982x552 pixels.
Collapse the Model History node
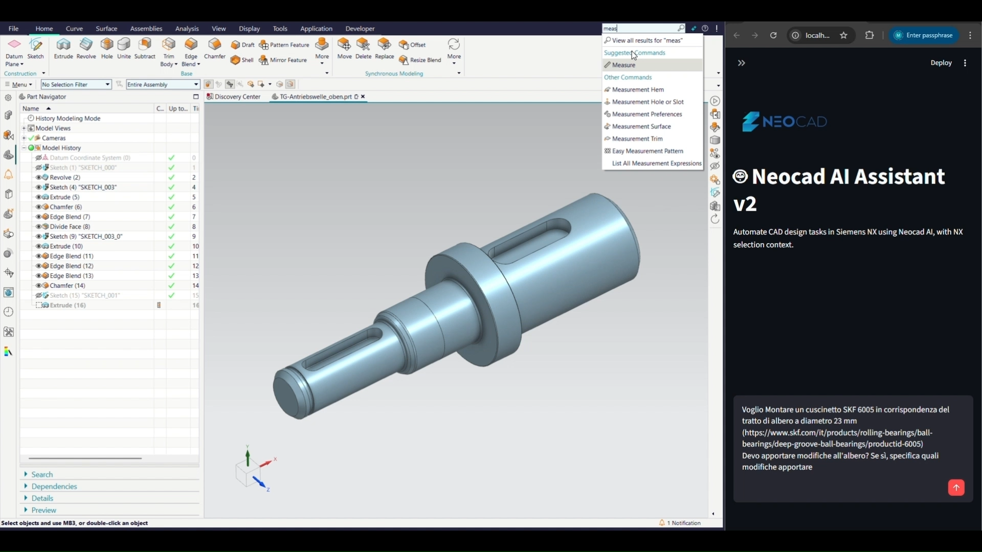[x=24, y=148]
